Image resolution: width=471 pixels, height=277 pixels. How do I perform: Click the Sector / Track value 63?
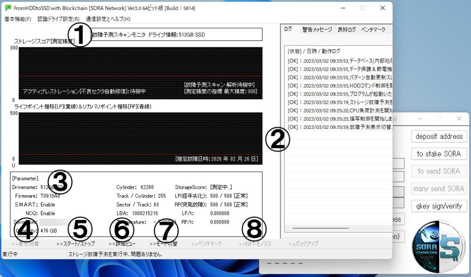pos(156,205)
